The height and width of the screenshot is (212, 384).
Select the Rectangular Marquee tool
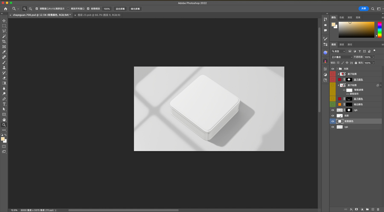pyautogui.click(x=4, y=26)
